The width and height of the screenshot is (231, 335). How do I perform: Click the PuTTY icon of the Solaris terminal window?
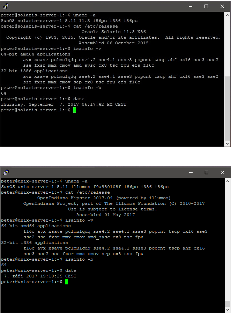(6, 6)
